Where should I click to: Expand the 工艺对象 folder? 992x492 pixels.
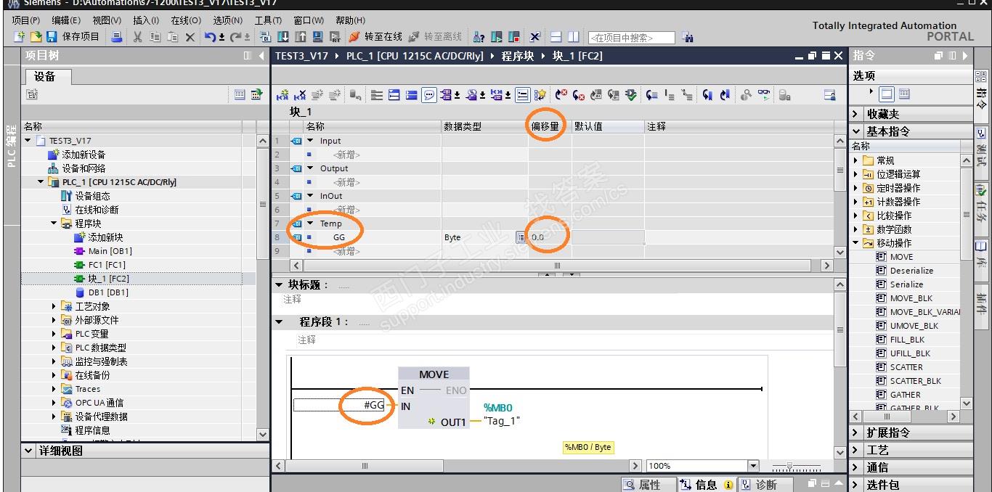click(x=54, y=306)
